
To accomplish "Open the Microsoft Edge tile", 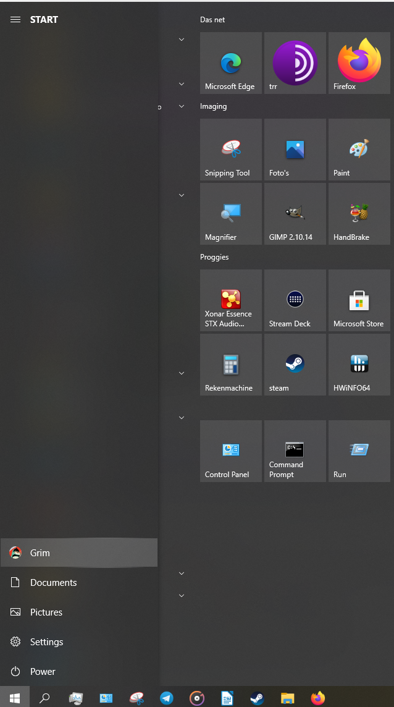I will pos(231,63).
